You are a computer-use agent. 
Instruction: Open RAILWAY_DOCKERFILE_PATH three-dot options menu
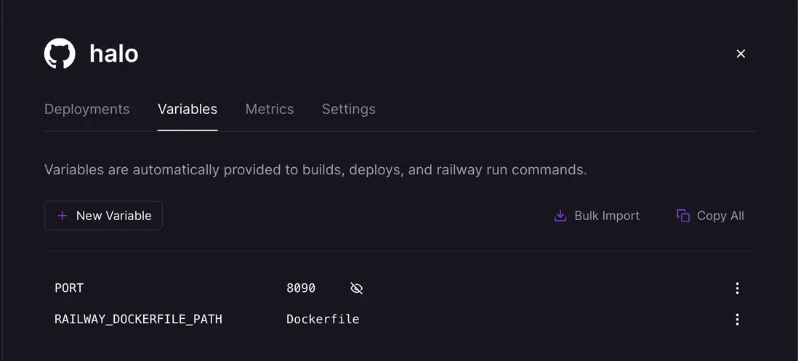click(737, 320)
